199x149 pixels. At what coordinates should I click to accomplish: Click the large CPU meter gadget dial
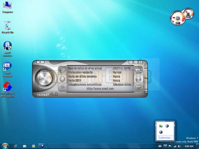pyautogui.click(x=178, y=18)
